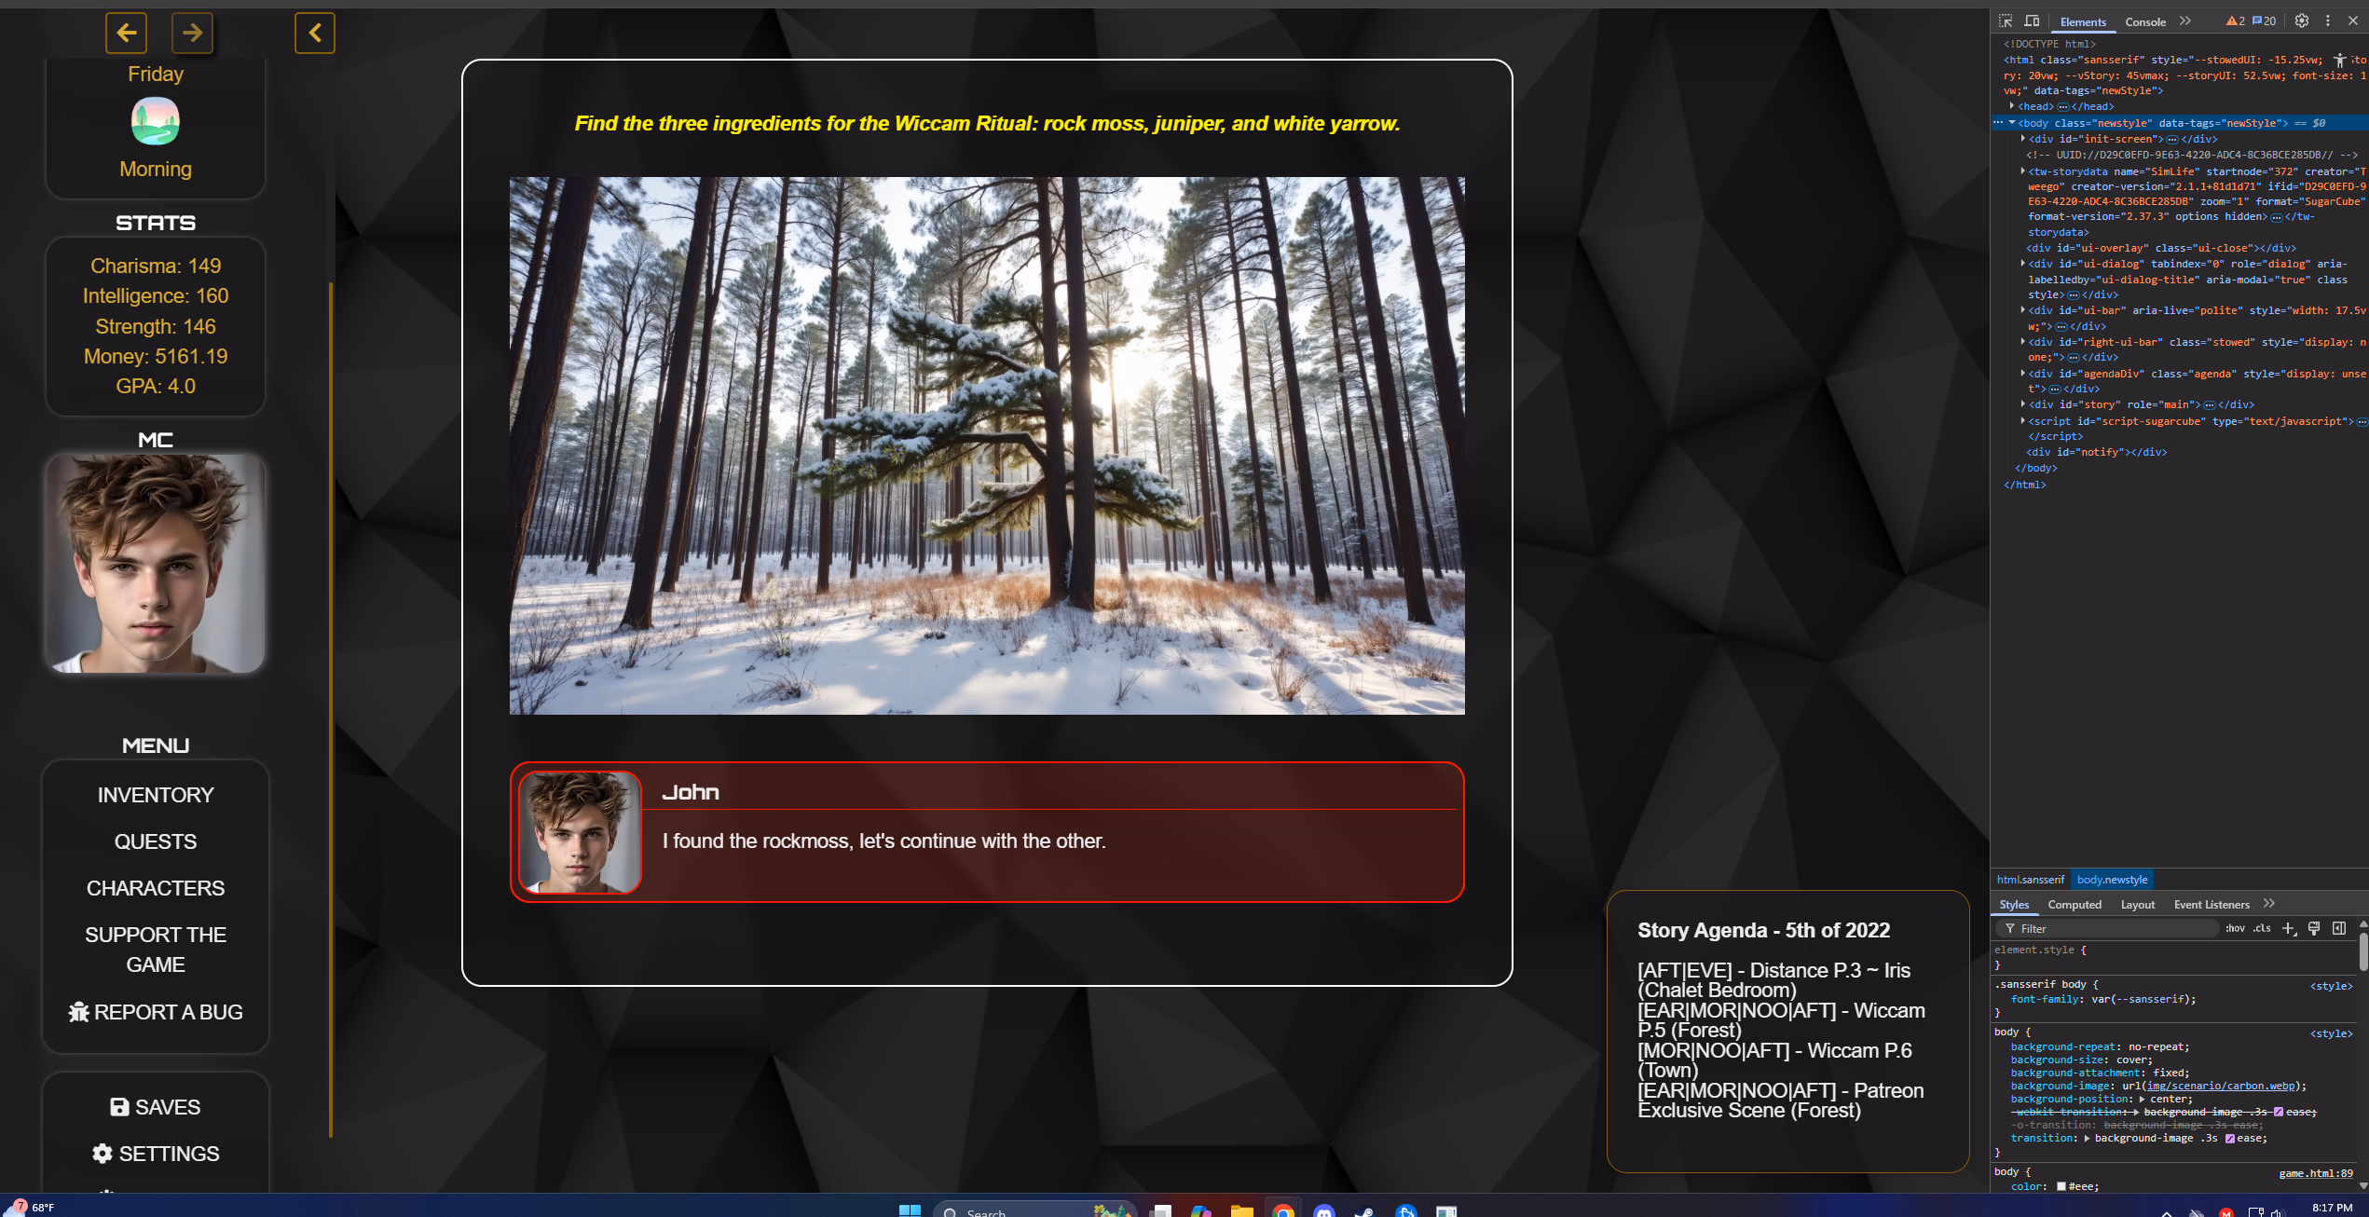
Task: Click the back arrow history button
Action: 126,34
